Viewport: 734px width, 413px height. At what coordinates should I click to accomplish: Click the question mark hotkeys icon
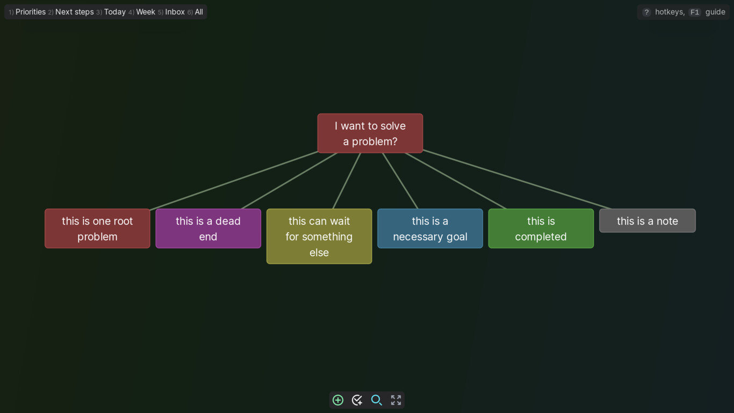pyautogui.click(x=646, y=12)
